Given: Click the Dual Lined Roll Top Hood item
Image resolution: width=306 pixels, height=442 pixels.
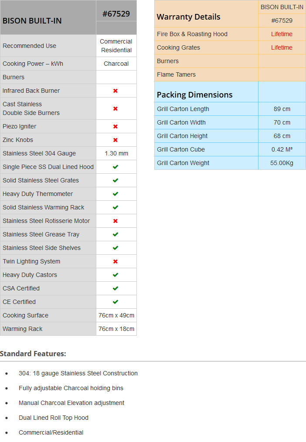Looking at the screenshot, I should [x=54, y=418].
